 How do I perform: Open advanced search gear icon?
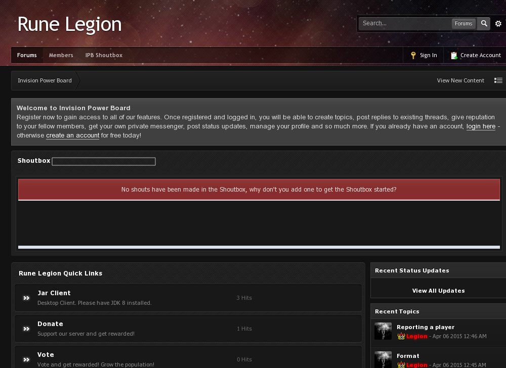click(498, 24)
